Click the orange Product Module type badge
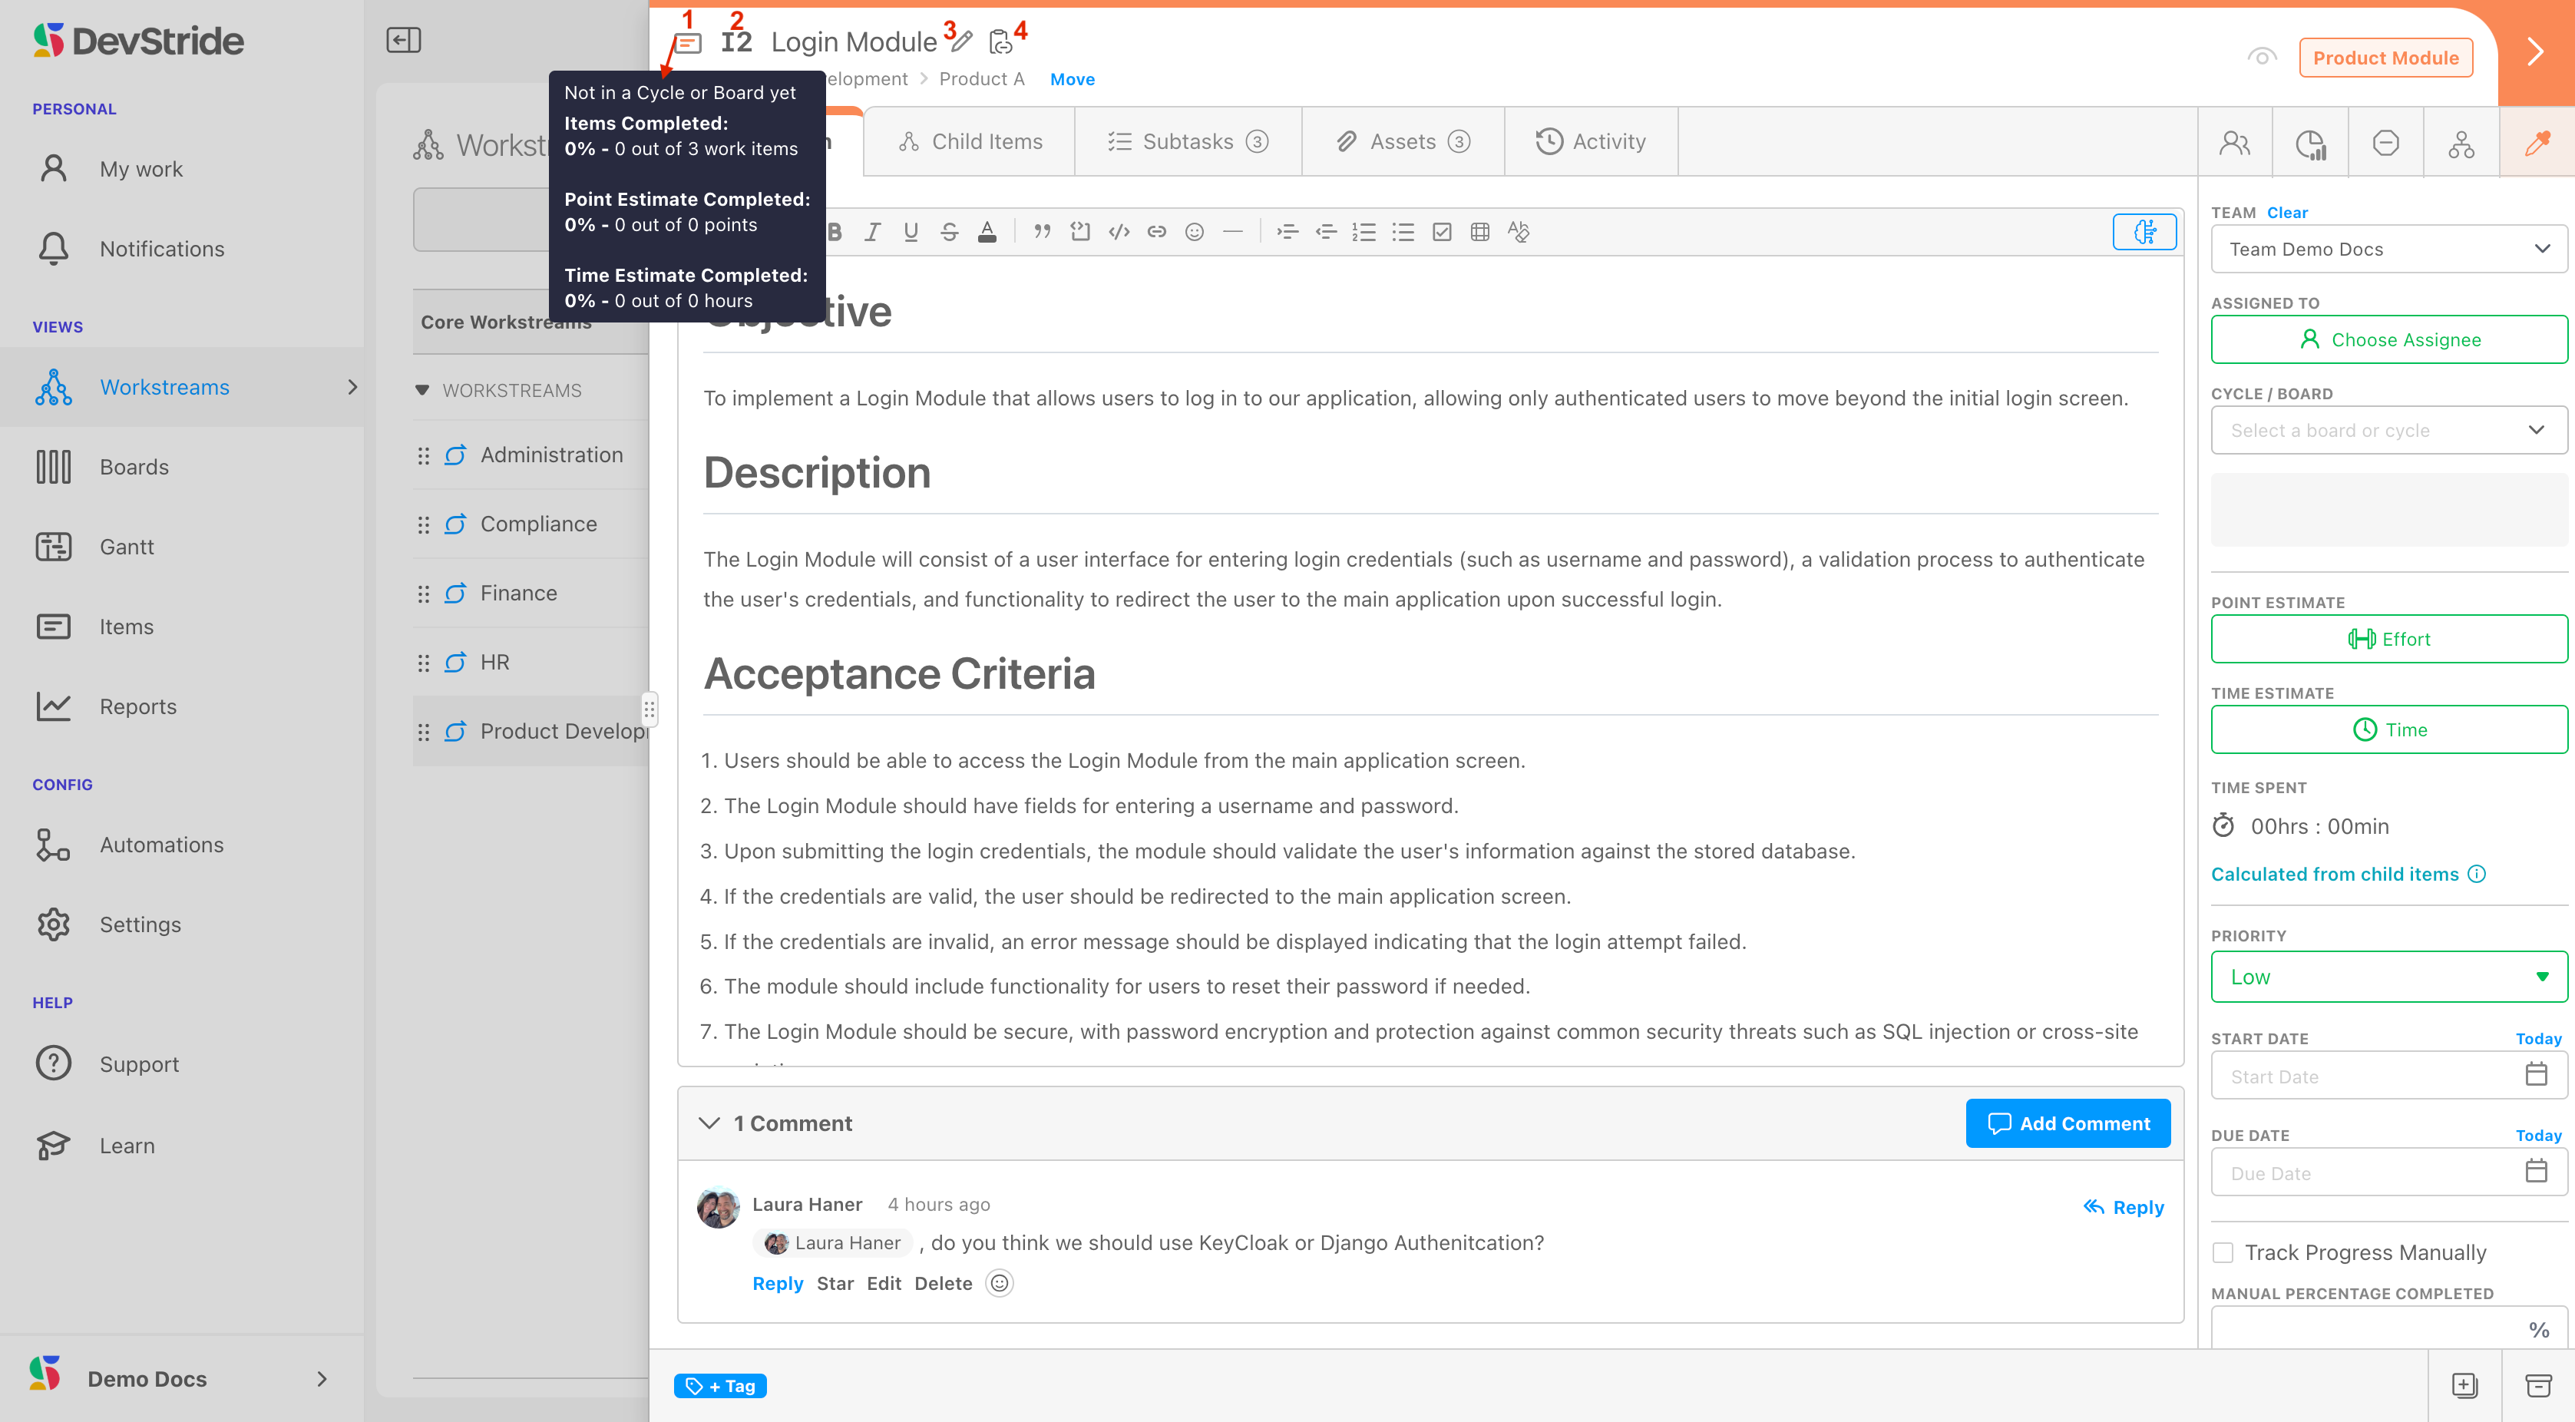Image resolution: width=2575 pixels, height=1422 pixels. coord(2385,58)
